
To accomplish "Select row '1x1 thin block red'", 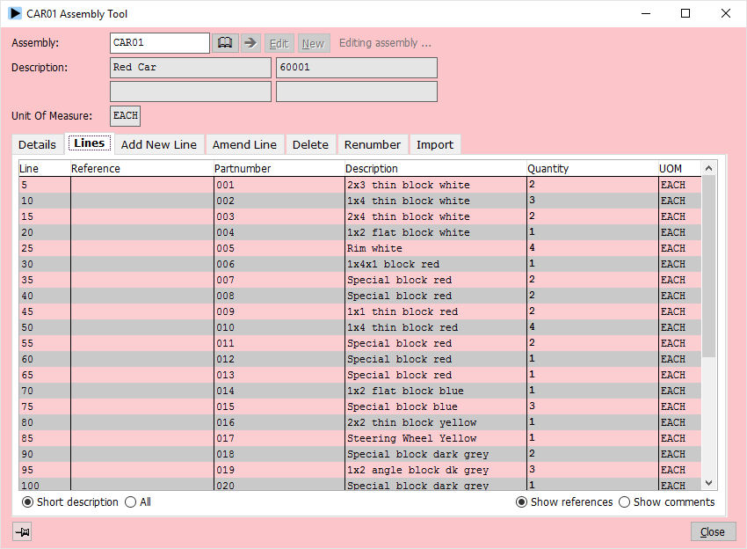I will [x=360, y=311].
